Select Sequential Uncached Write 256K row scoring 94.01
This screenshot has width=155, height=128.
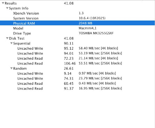pos(77,53)
